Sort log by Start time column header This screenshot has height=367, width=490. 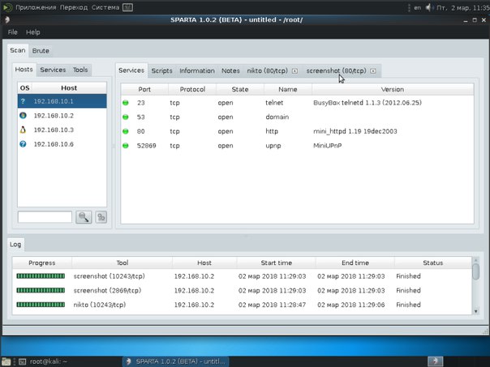click(x=277, y=263)
